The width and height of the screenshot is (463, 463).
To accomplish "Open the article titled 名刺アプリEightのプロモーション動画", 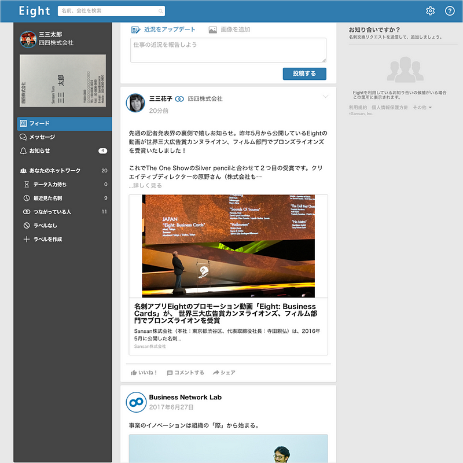I will tap(226, 313).
